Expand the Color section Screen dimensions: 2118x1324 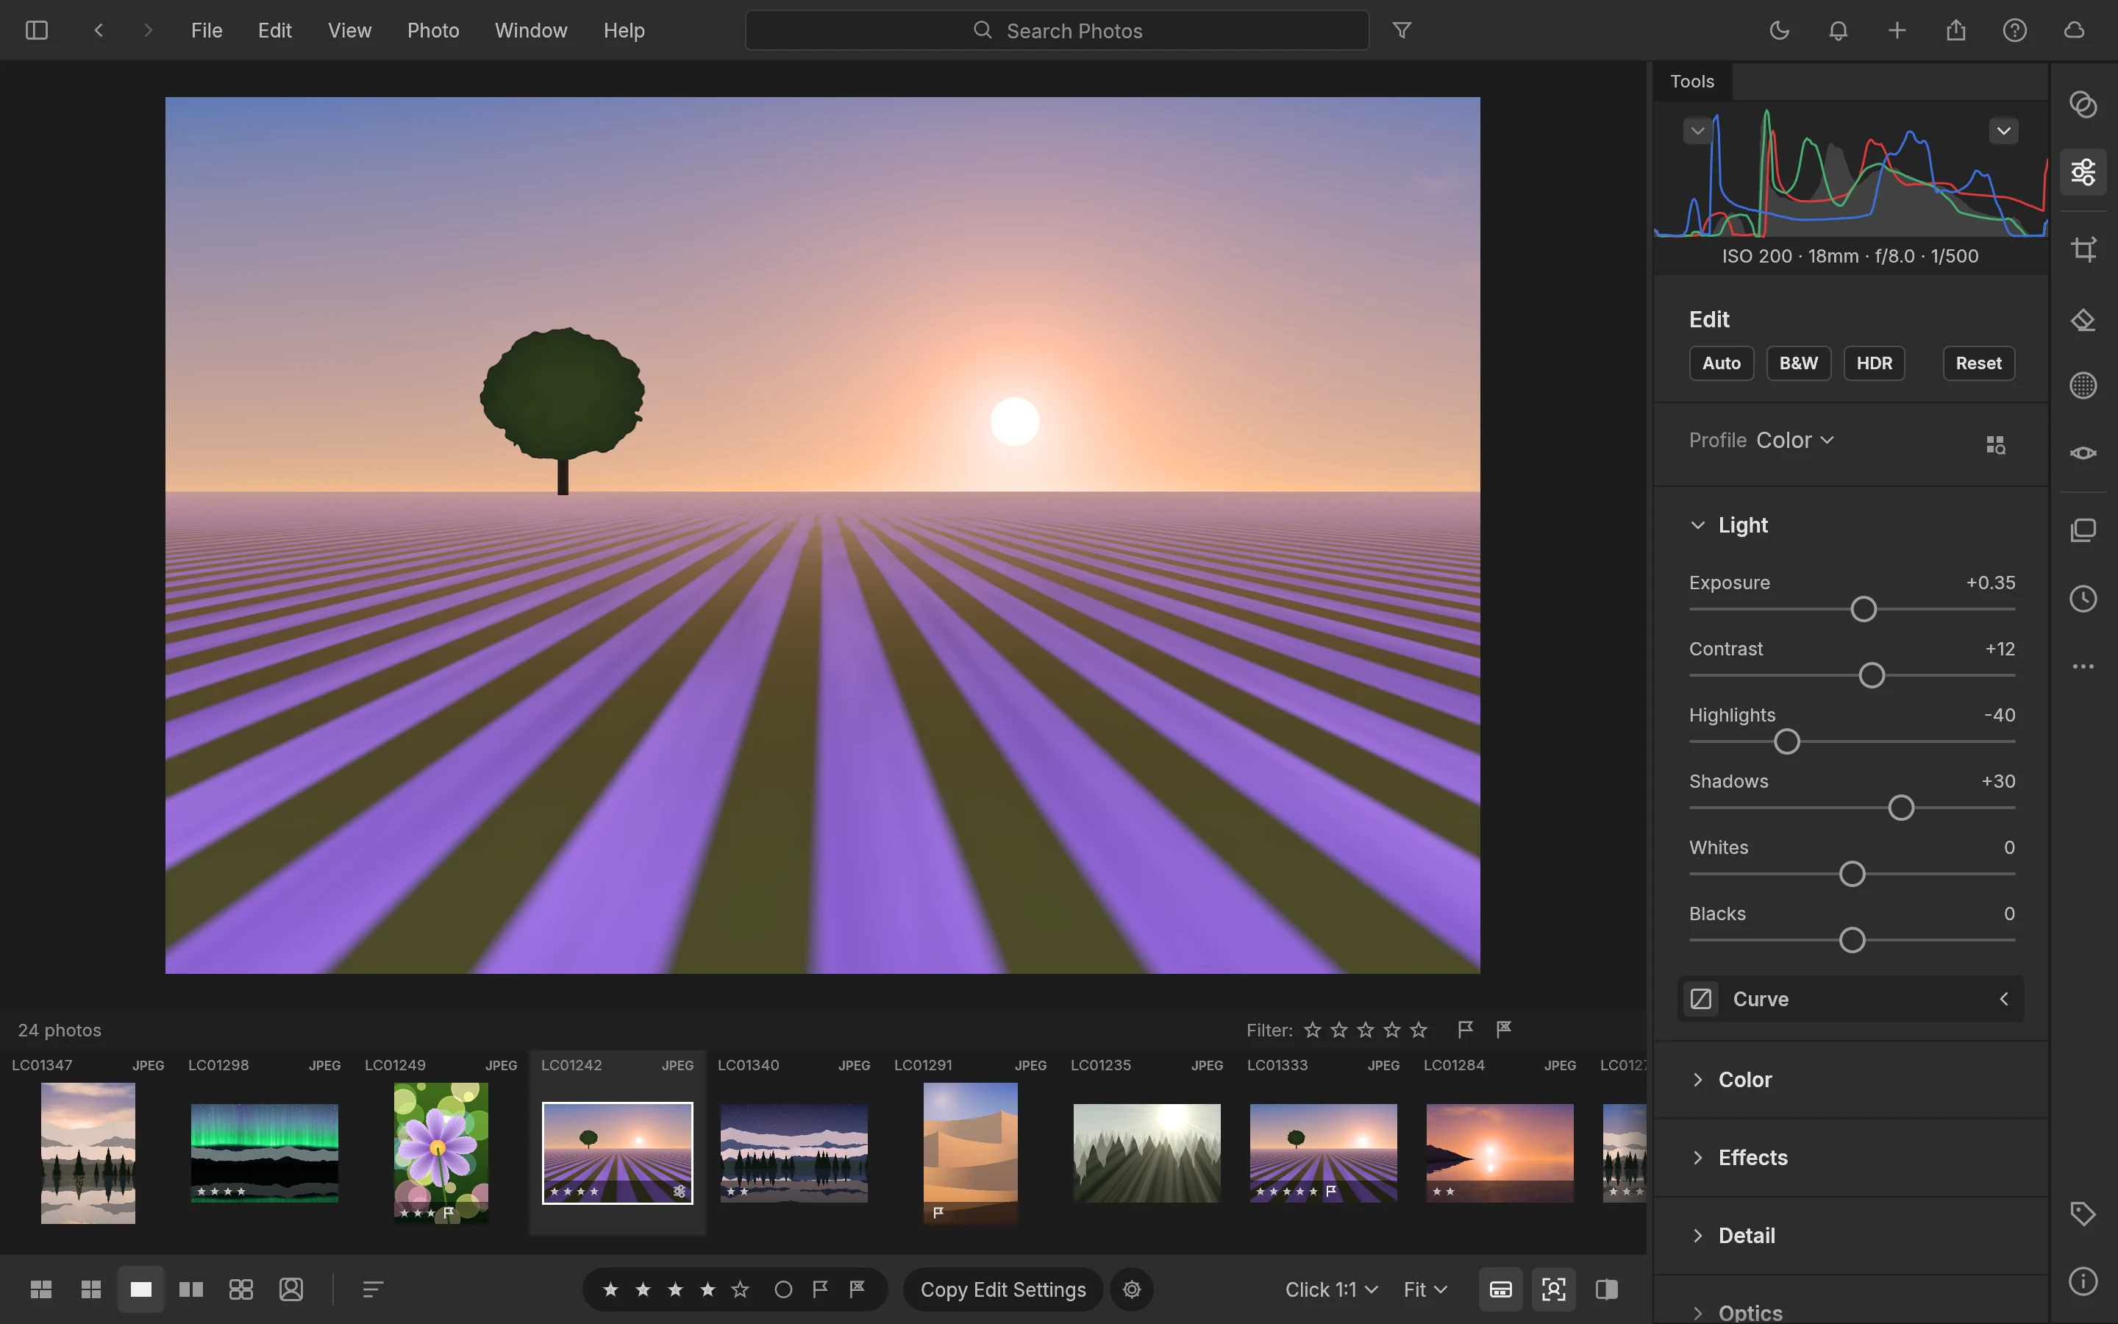tap(1698, 1080)
